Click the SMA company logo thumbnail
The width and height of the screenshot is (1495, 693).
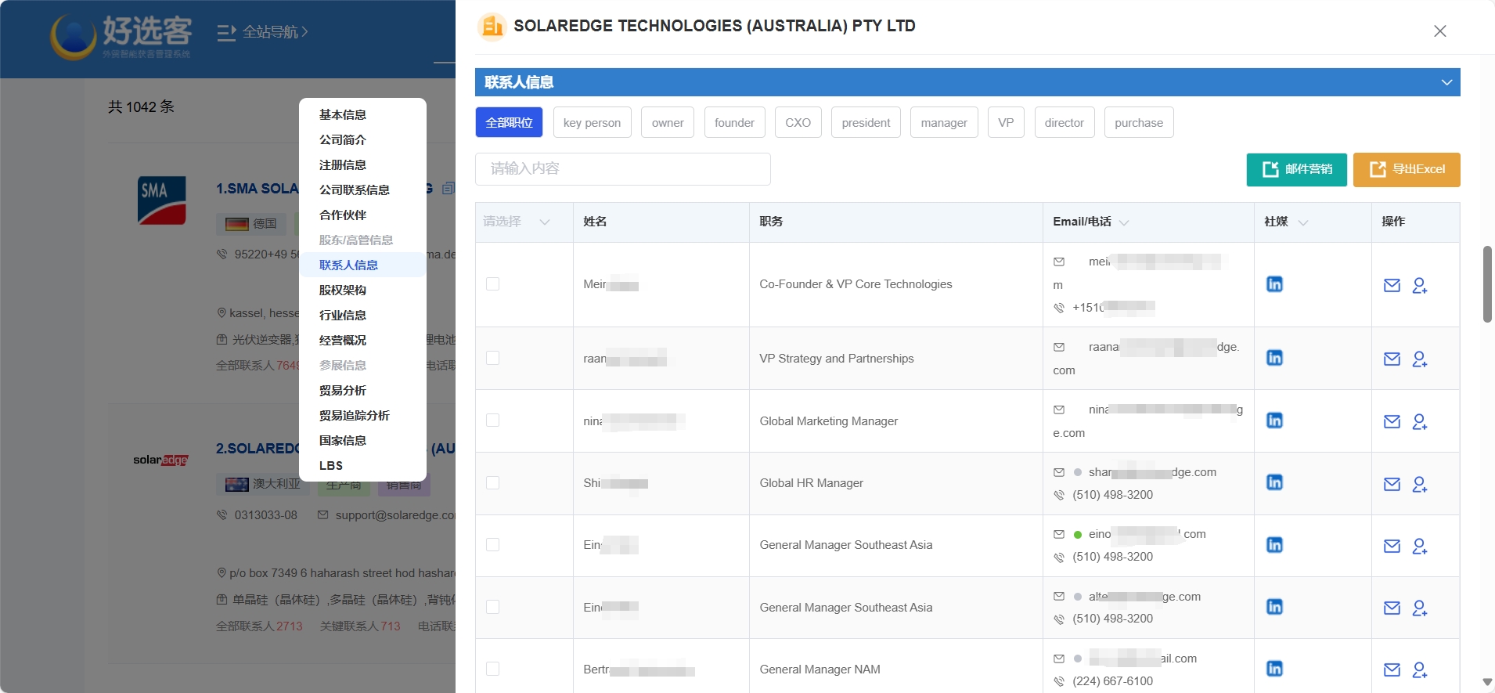coord(162,200)
